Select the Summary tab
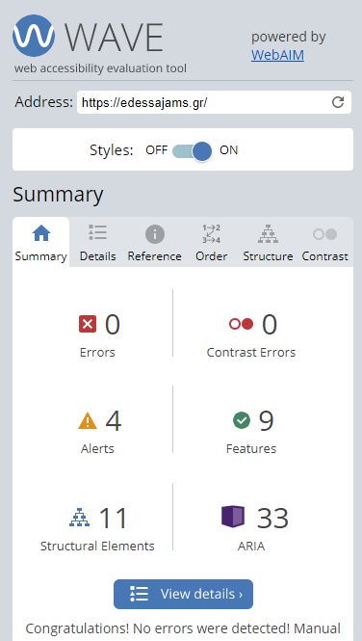This screenshot has width=362, height=641. click(40, 242)
